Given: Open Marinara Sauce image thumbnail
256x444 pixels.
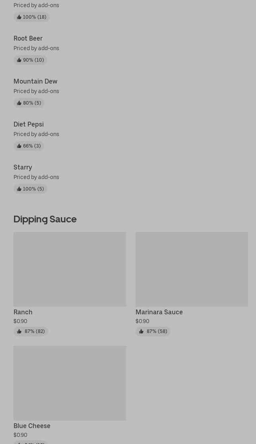Looking at the screenshot, I should pyautogui.click(x=192, y=269).
